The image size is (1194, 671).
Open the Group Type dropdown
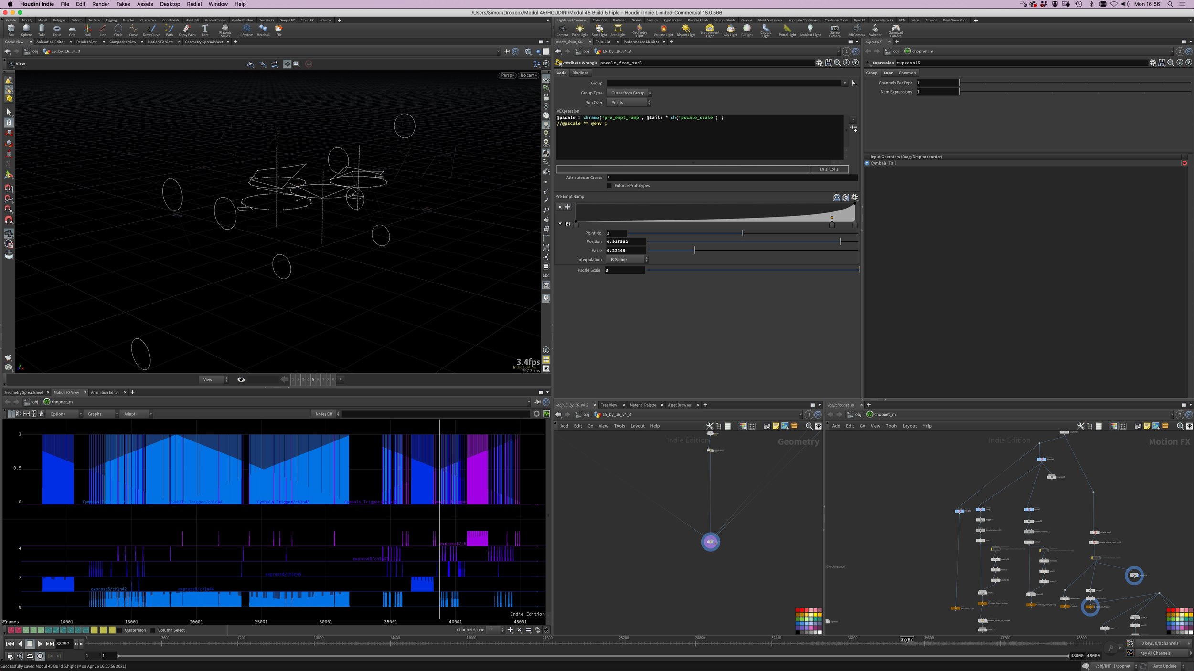tap(629, 93)
